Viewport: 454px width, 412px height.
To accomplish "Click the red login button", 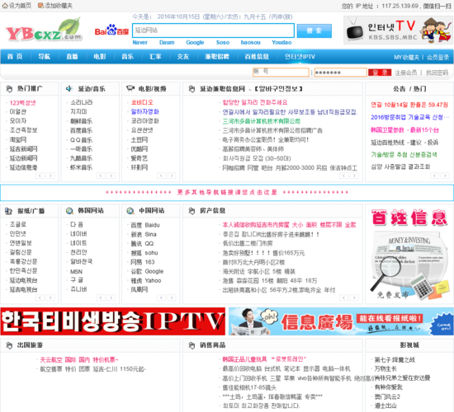I will coord(380,73).
